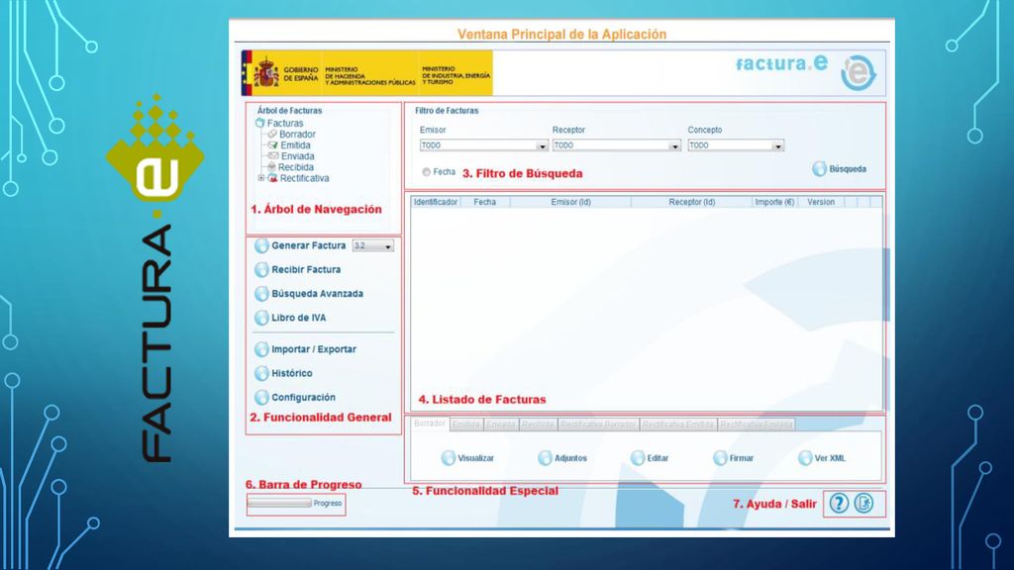Select the Rectificativa Emitida tab
Viewport: 1014px width, 570px height.
(678, 425)
